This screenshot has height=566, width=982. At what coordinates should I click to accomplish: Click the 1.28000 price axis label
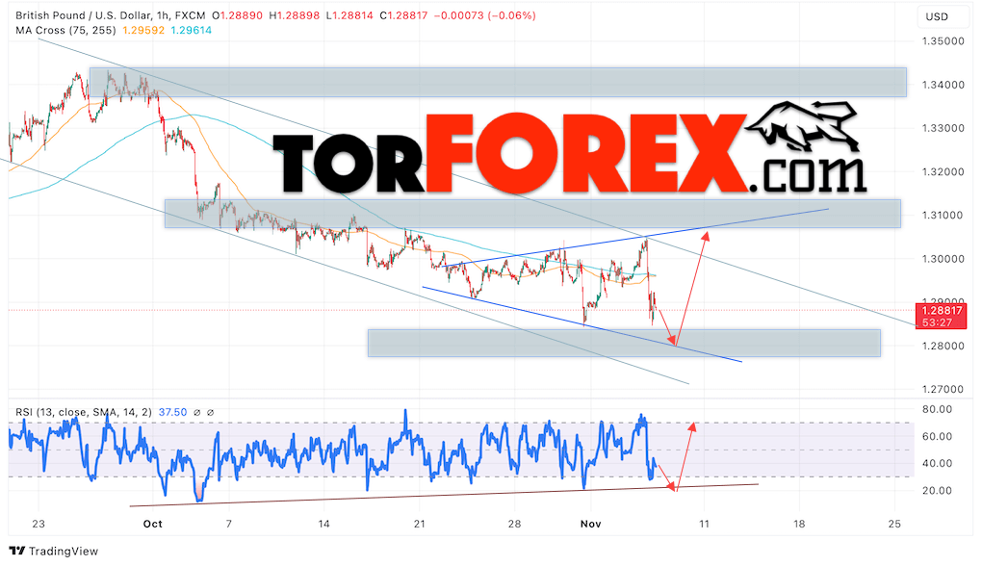tap(943, 346)
